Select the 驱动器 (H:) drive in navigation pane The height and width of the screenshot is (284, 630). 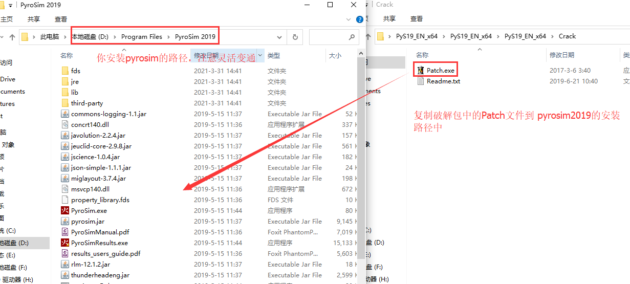(x=17, y=279)
